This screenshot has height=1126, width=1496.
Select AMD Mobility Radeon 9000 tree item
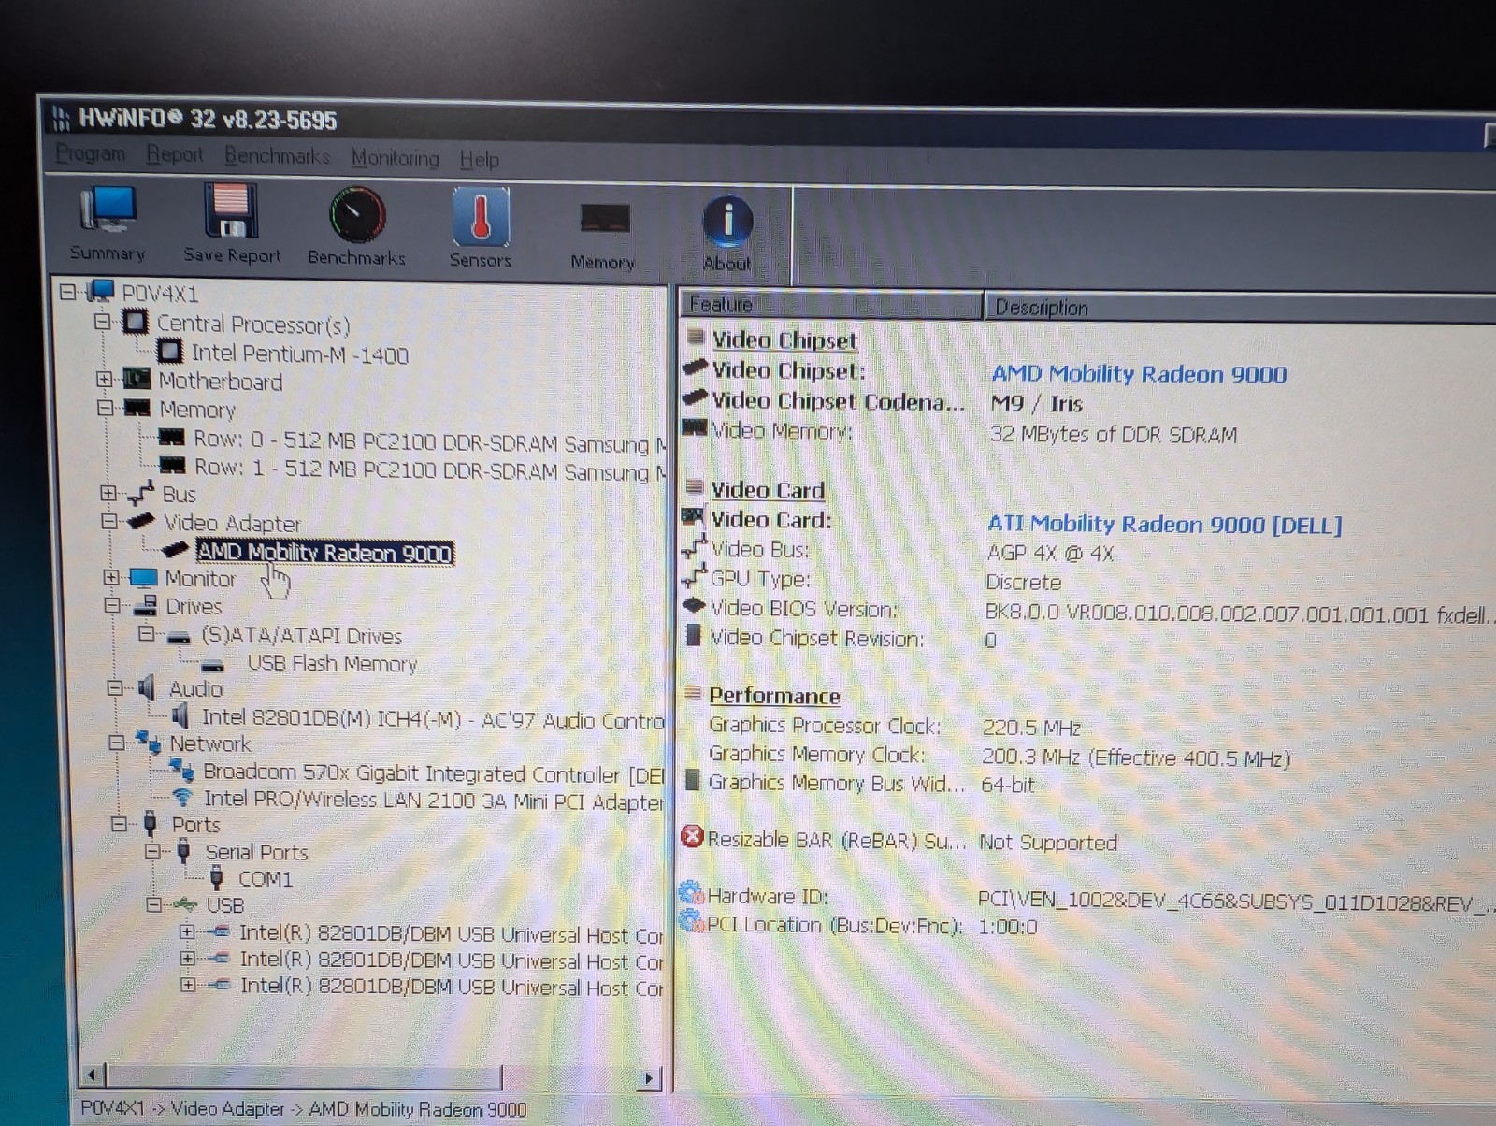click(x=324, y=553)
